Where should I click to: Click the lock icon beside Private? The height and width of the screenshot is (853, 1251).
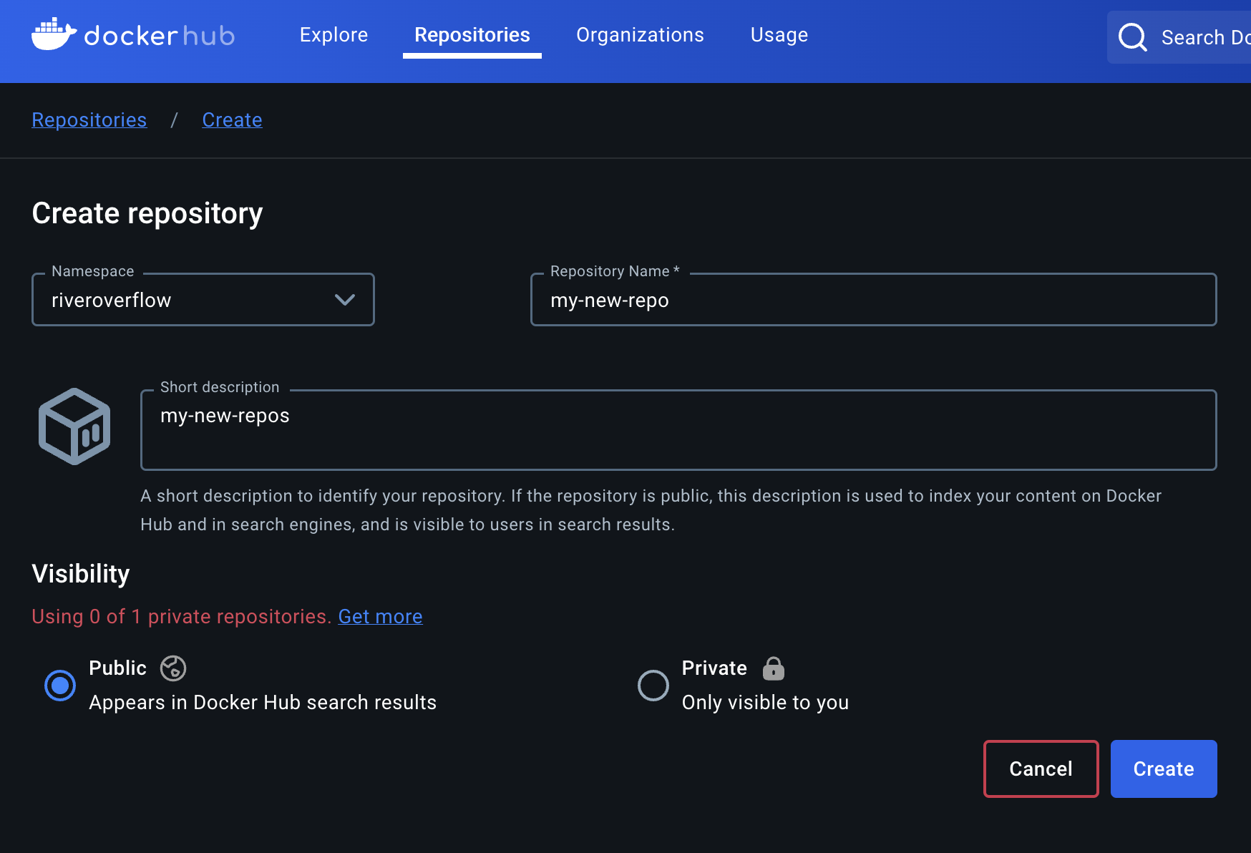click(x=774, y=668)
